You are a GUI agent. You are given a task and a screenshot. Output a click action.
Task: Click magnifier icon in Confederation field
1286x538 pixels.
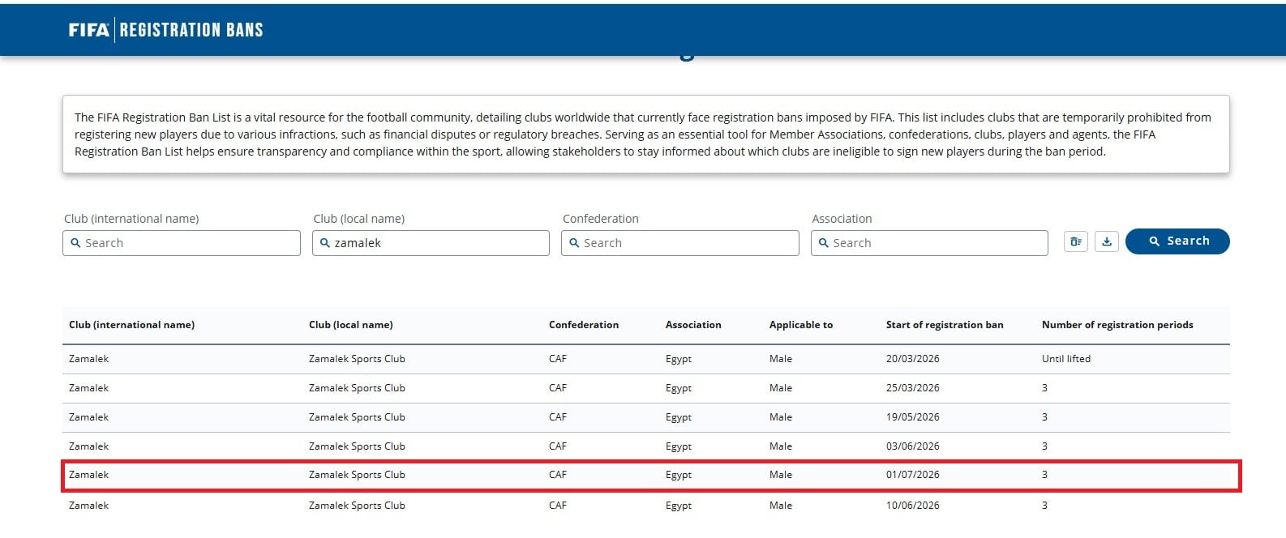(575, 243)
